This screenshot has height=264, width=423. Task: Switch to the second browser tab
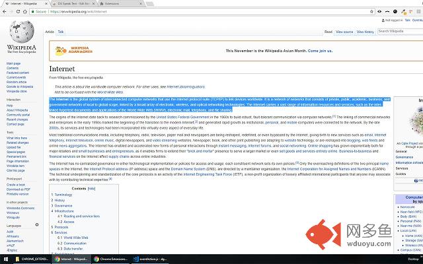(73, 4)
